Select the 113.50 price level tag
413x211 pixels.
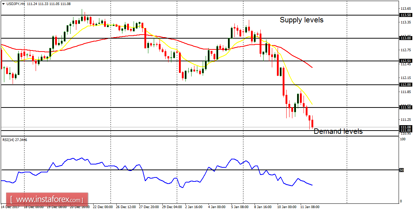point(405,15)
